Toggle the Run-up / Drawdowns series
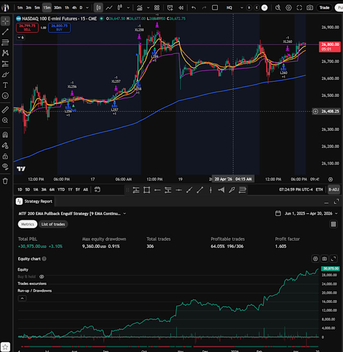This screenshot has width=343, height=352. click(x=35, y=291)
